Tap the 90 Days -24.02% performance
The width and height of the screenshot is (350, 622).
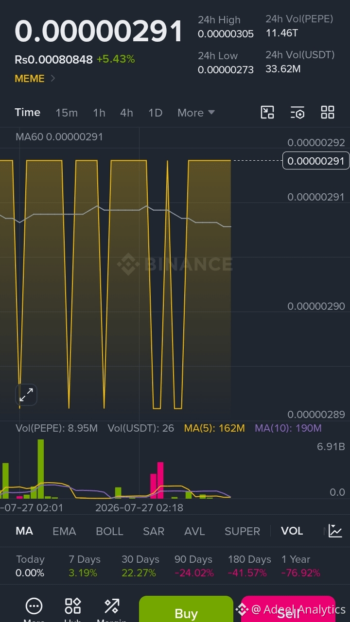coord(194,566)
